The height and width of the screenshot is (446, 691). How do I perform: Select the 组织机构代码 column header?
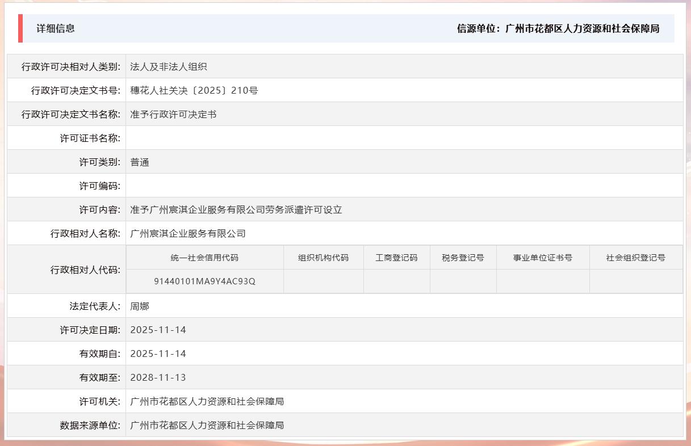coord(323,257)
